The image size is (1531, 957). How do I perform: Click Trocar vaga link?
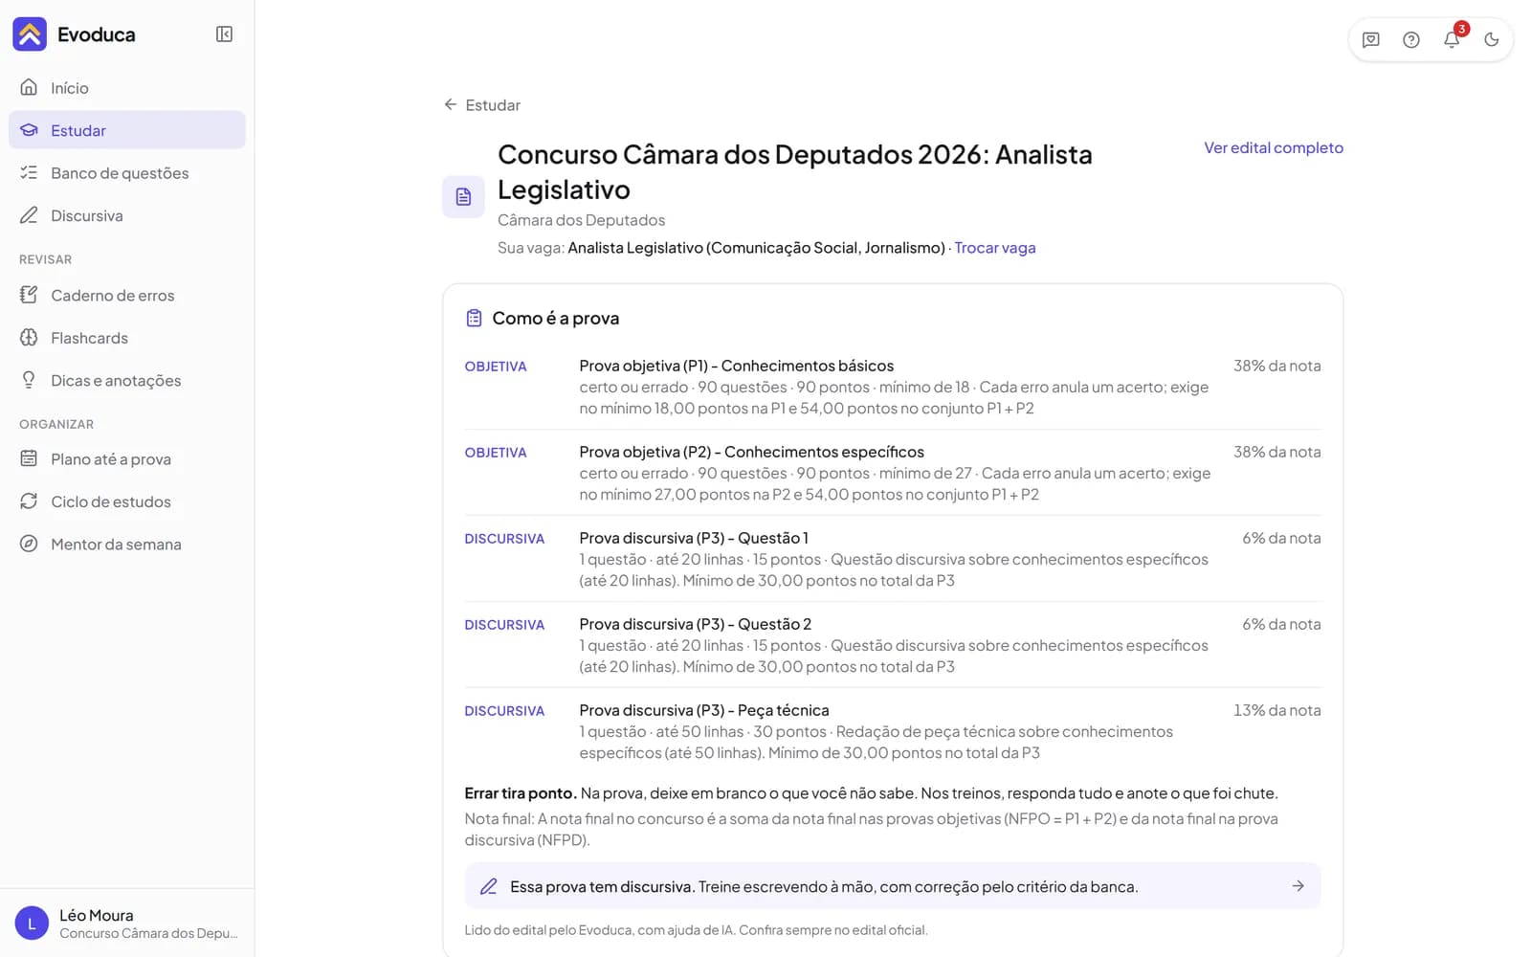click(x=995, y=248)
